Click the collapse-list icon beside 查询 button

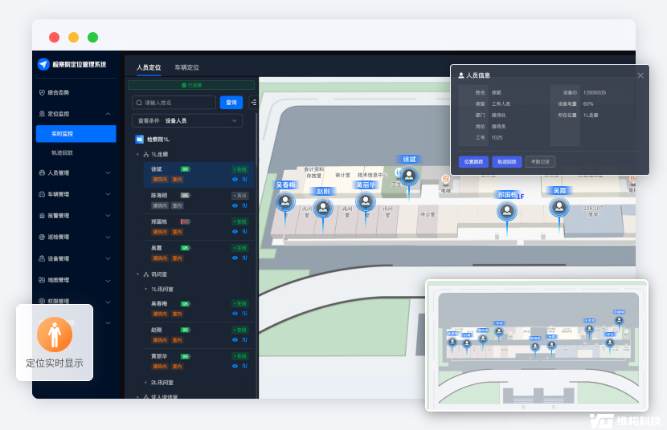pyautogui.click(x=253, y=103)
